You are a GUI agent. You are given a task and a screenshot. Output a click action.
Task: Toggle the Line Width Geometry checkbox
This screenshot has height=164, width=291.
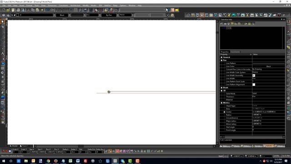click(254, 76)
